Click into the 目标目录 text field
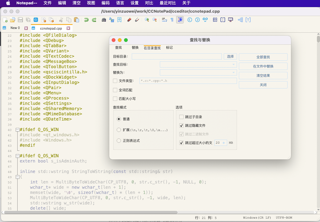The width and height of the screenshot is (320, 222). pyautogui.click(x=177, y=56)
